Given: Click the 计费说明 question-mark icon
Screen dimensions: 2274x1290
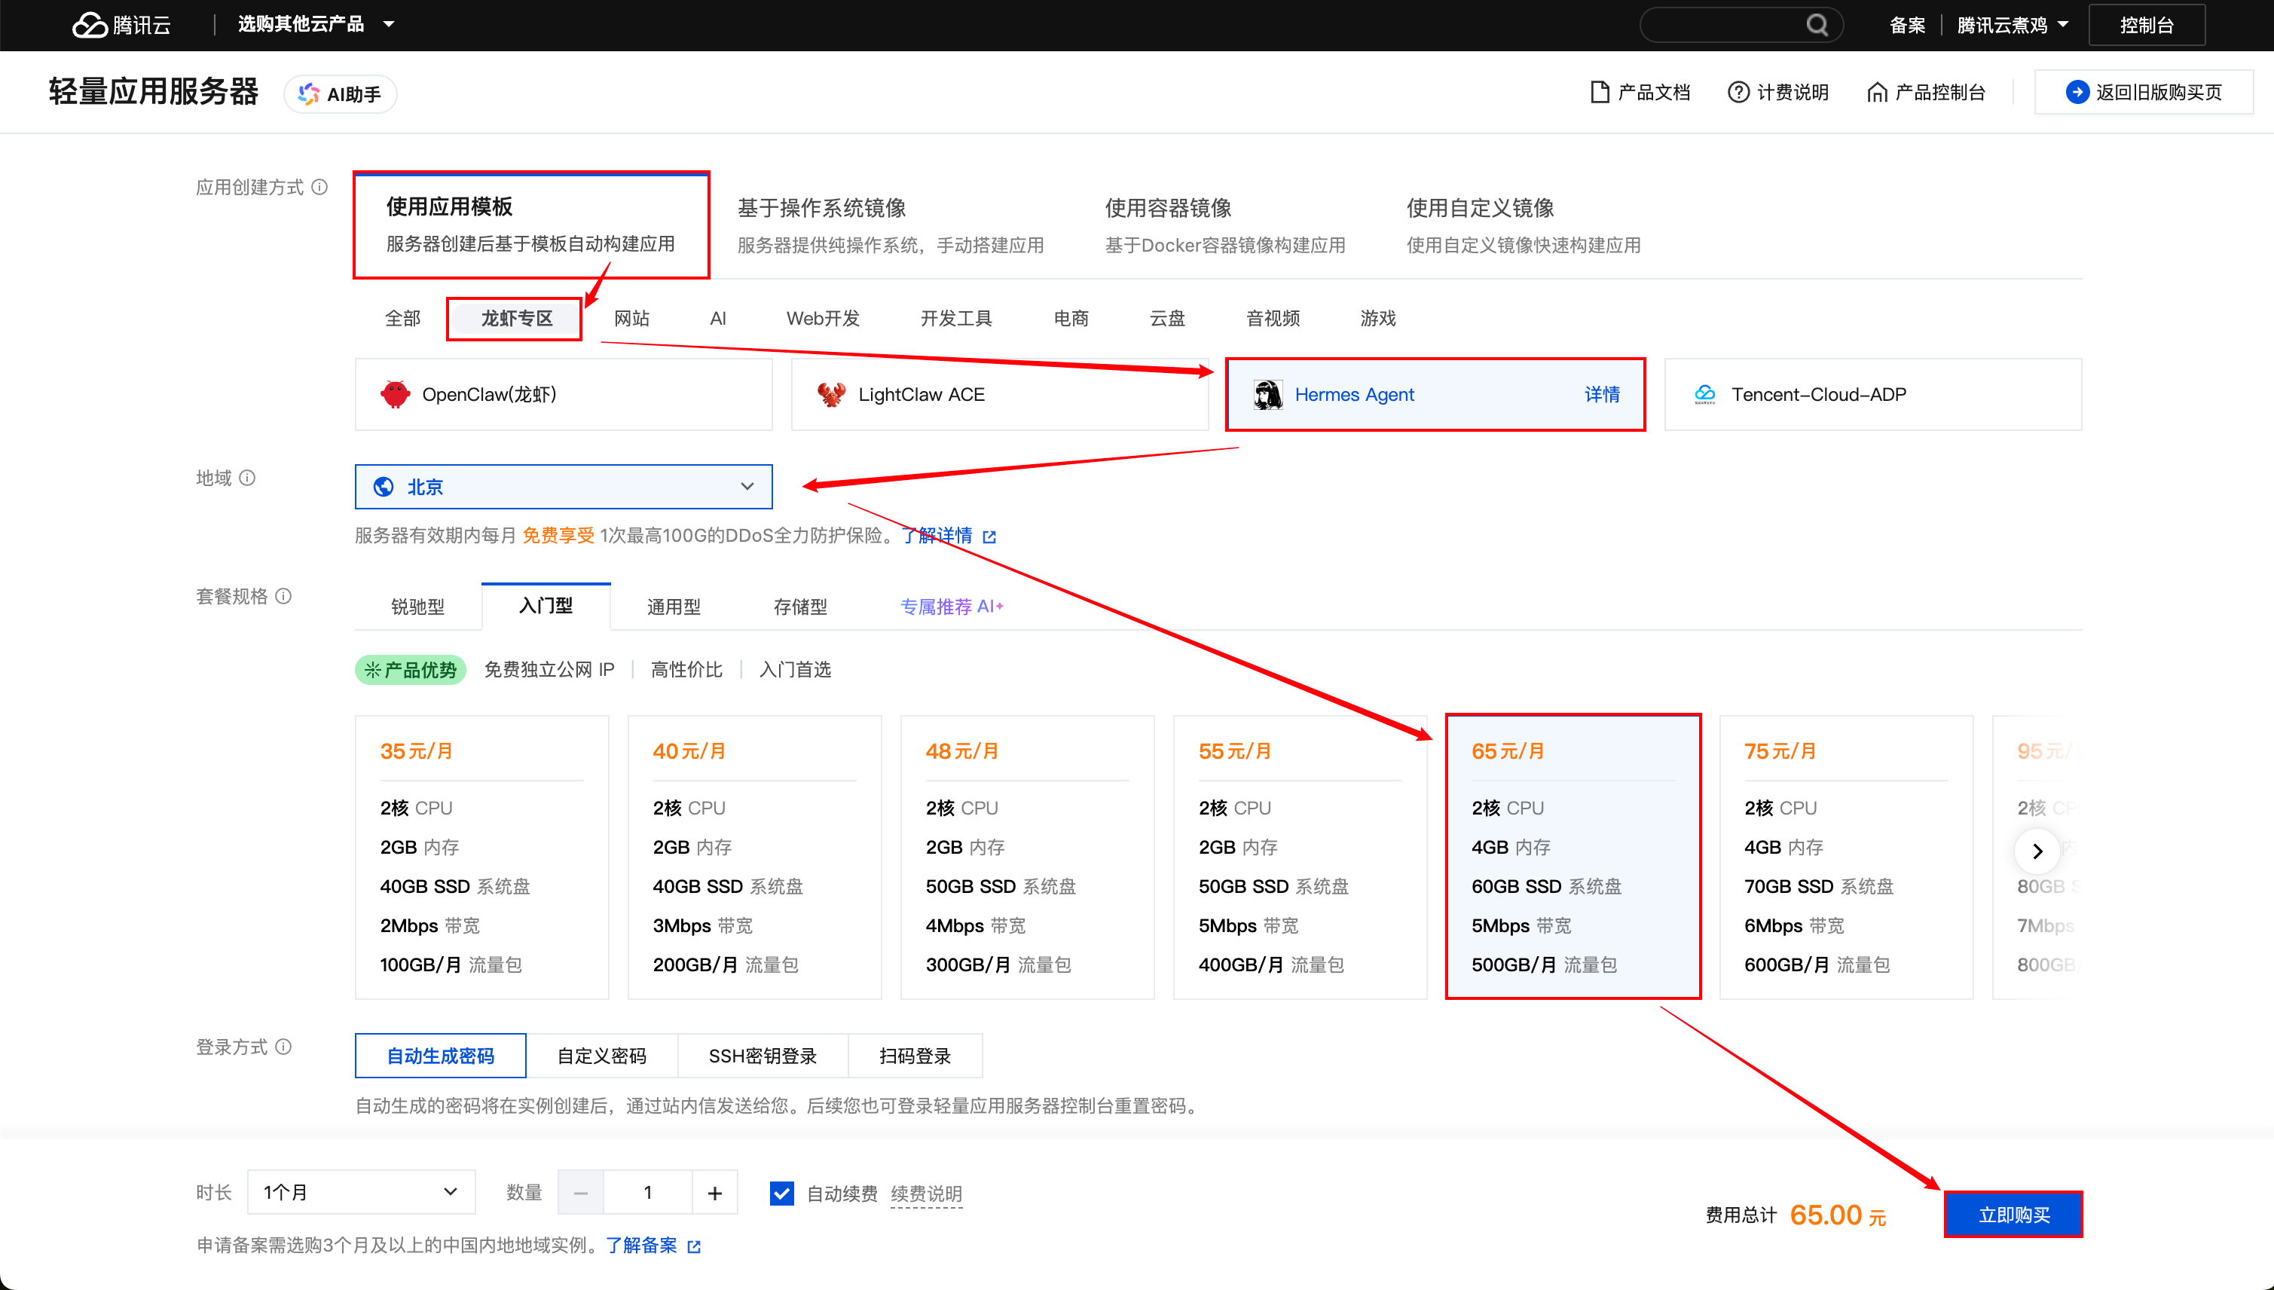Looking at the screenshot, I should pos(1738,91).
